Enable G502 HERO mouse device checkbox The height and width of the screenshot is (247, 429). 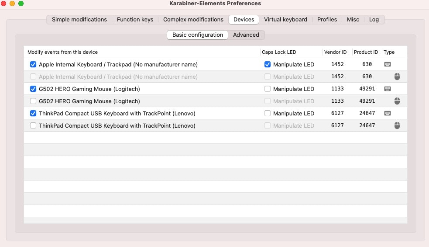(x=33, y=101)
